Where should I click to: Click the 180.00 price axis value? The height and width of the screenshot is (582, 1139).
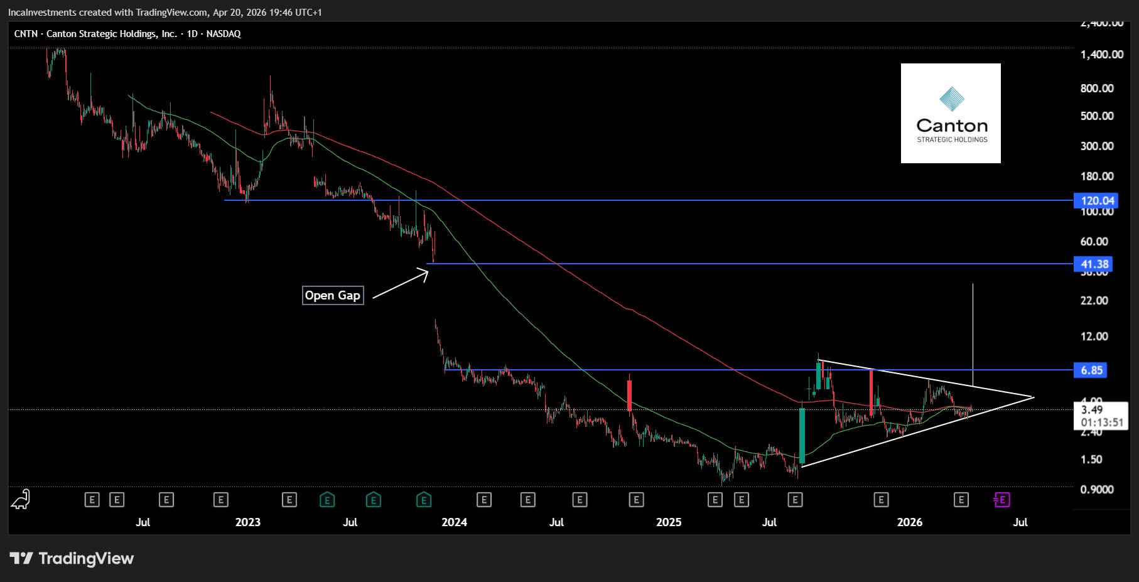(x=1097, y=176)
